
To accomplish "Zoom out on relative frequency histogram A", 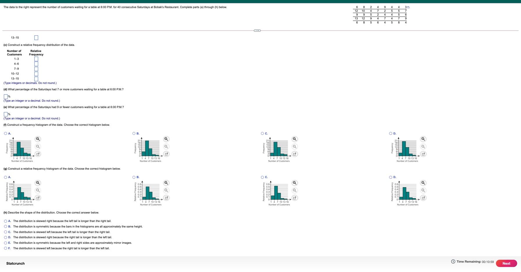I will 38,190.
